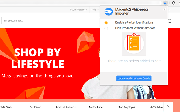Screen dimensions: 180x112
Task: Select Enable ePacket Identifications radio button
Action: click(x=106, y=23)
